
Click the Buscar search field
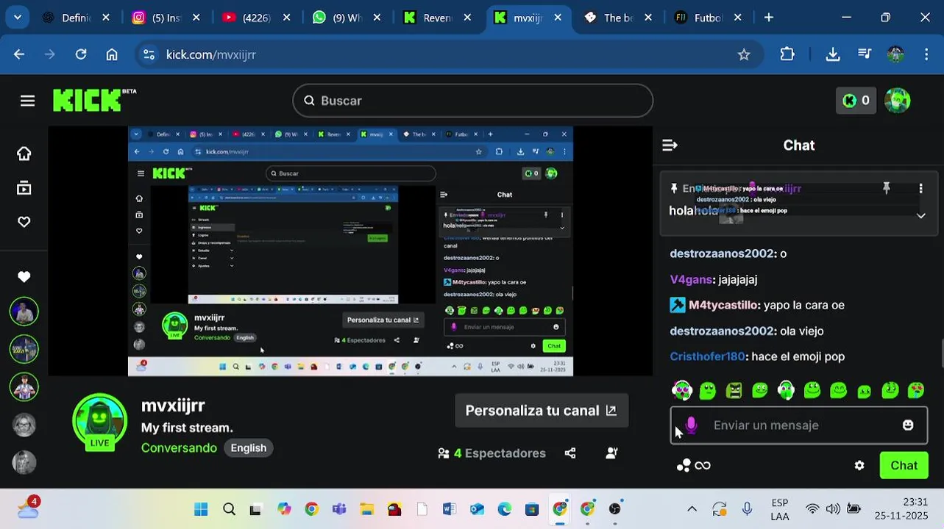(x=472, y=101)
